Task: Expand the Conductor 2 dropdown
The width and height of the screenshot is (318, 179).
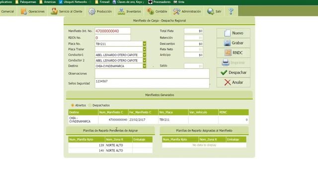Action: [145, 60]
